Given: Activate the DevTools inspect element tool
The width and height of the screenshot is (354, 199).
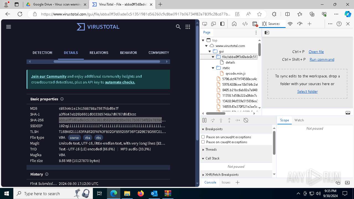Looking at the screenshot, I should 205,24.
